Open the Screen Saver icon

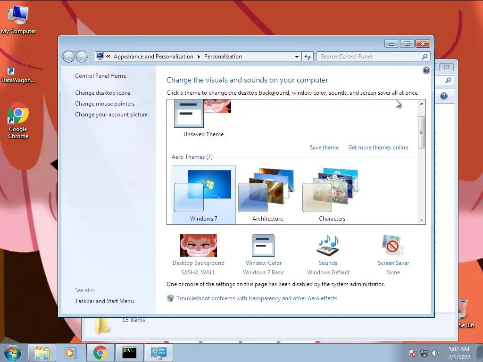[392, 245]
